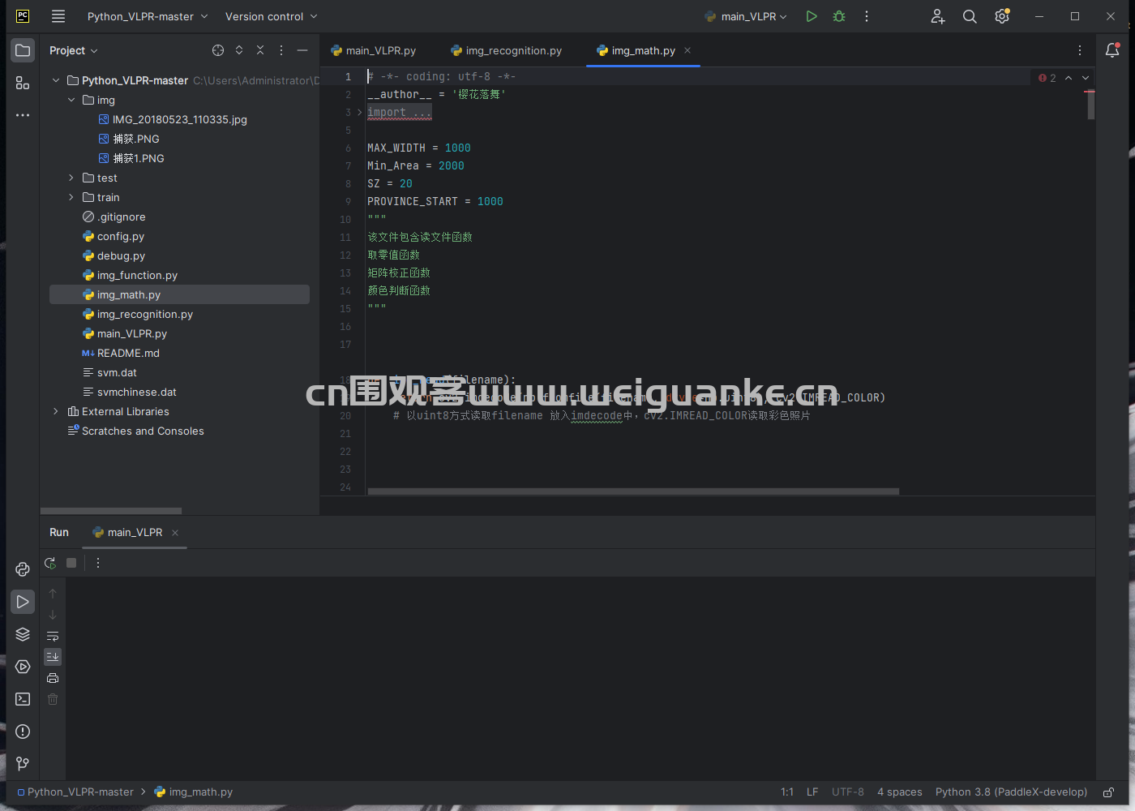Go to previous highlighted error arrow
The width and height of the screenshot is (1135, 811).
pyautogui.click(x=1069, y=78)
